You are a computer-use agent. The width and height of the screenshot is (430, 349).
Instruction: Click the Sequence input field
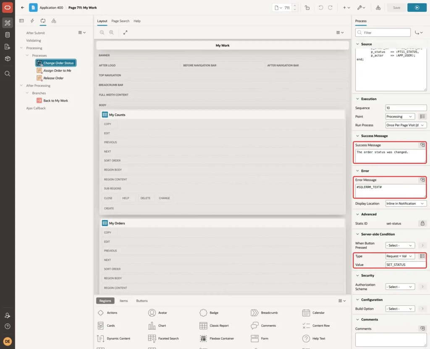click(x=406, y=108)
